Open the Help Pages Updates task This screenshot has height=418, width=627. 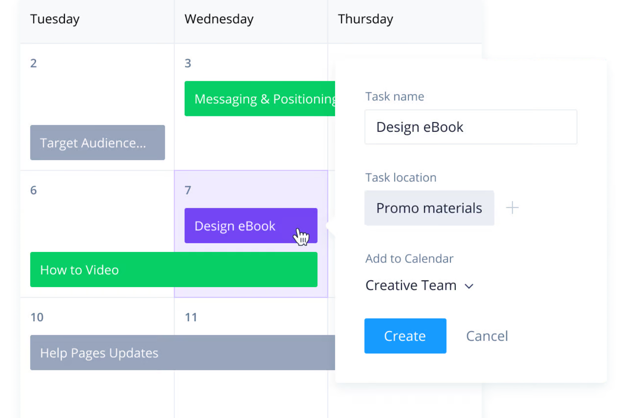[183, 353]
